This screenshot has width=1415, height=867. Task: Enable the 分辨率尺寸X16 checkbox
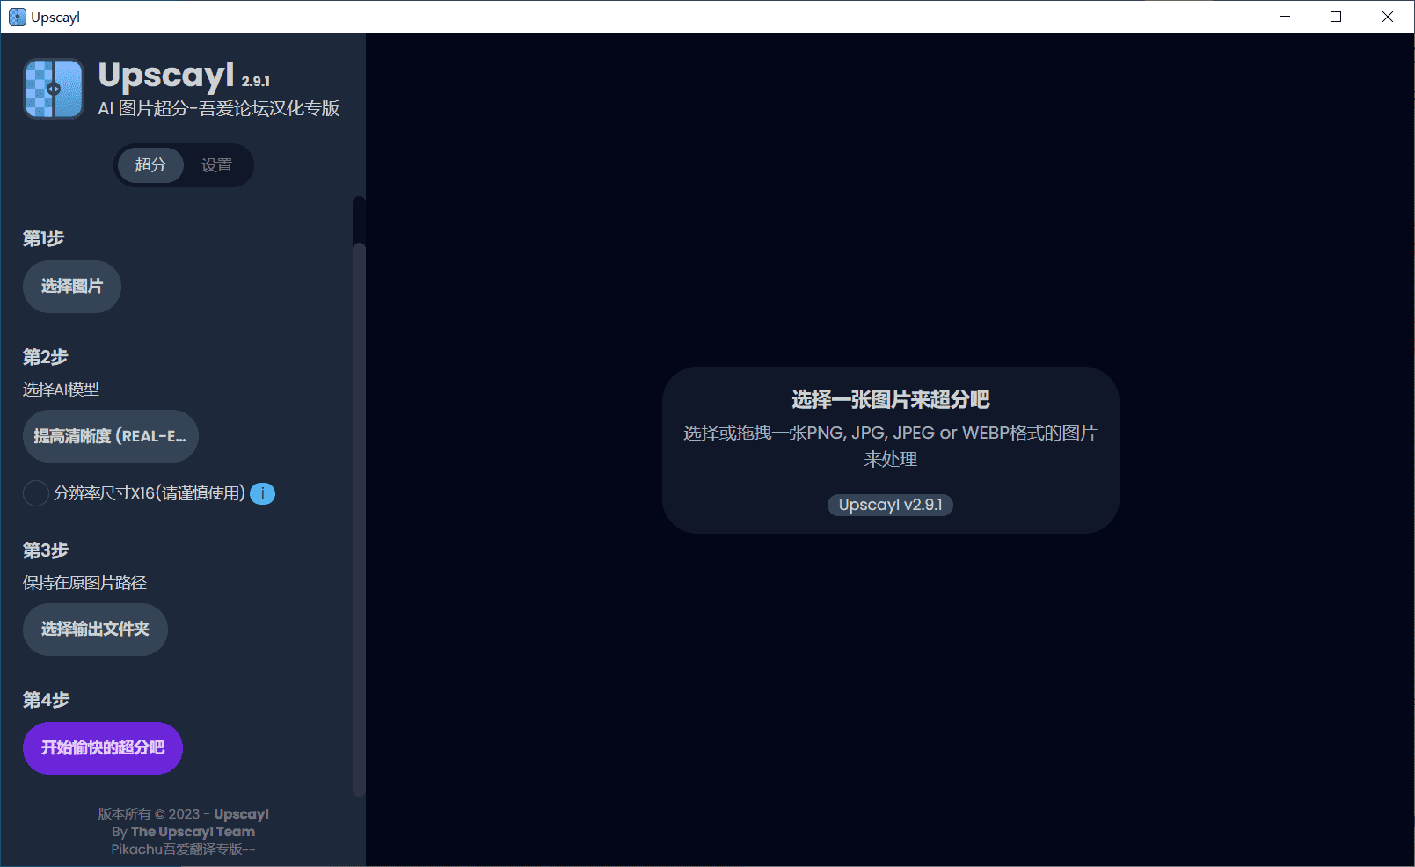click(35, 493)
